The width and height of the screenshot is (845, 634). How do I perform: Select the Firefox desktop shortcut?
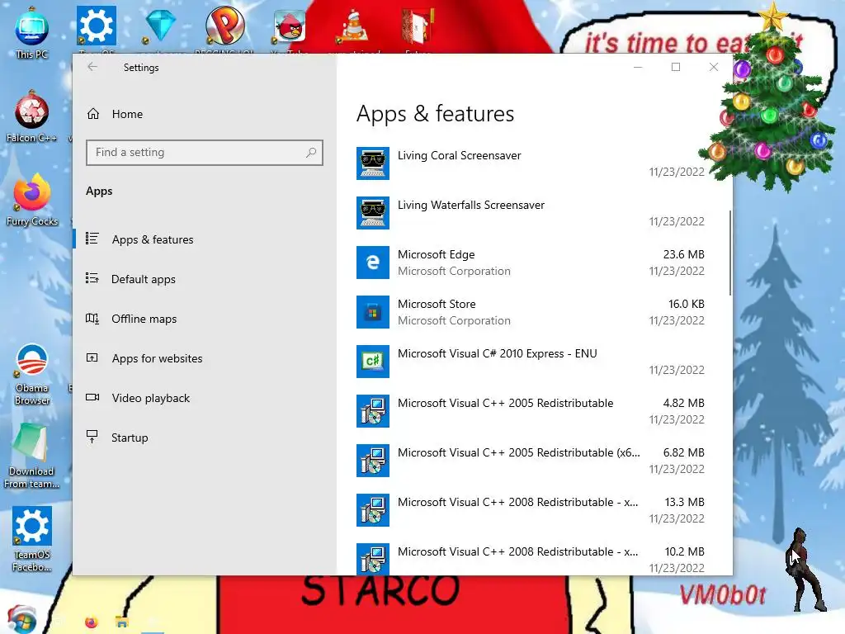coord(32,201)
